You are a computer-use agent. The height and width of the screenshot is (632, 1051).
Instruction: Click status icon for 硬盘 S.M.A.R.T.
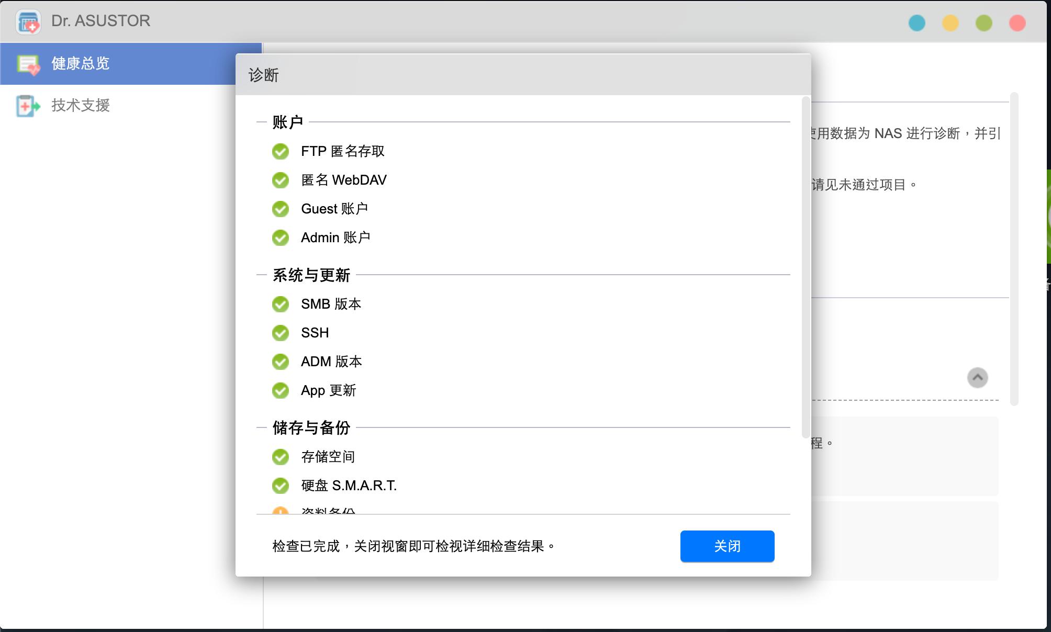(x=281, y=486)
